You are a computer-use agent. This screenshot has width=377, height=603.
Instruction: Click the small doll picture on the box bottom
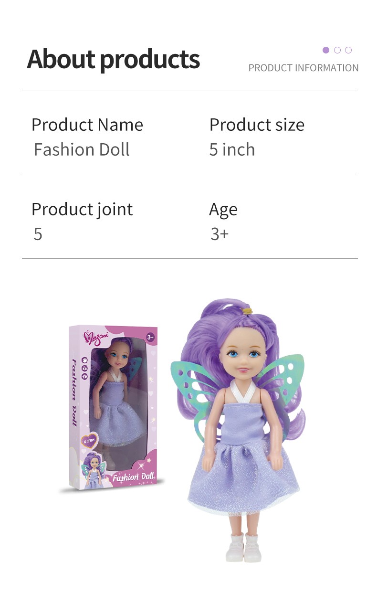click(x=94, y=471)
